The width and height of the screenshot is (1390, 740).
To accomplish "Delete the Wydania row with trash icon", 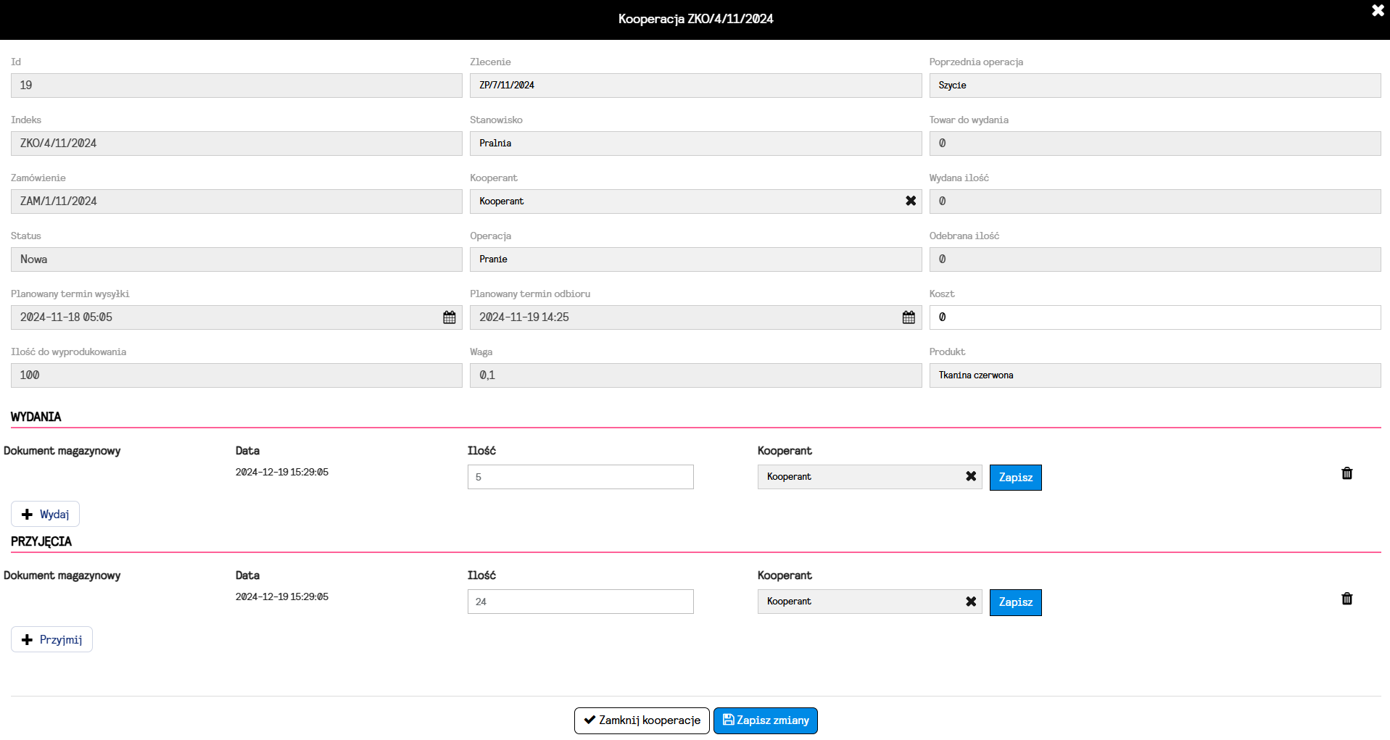I will point(1347,473).
